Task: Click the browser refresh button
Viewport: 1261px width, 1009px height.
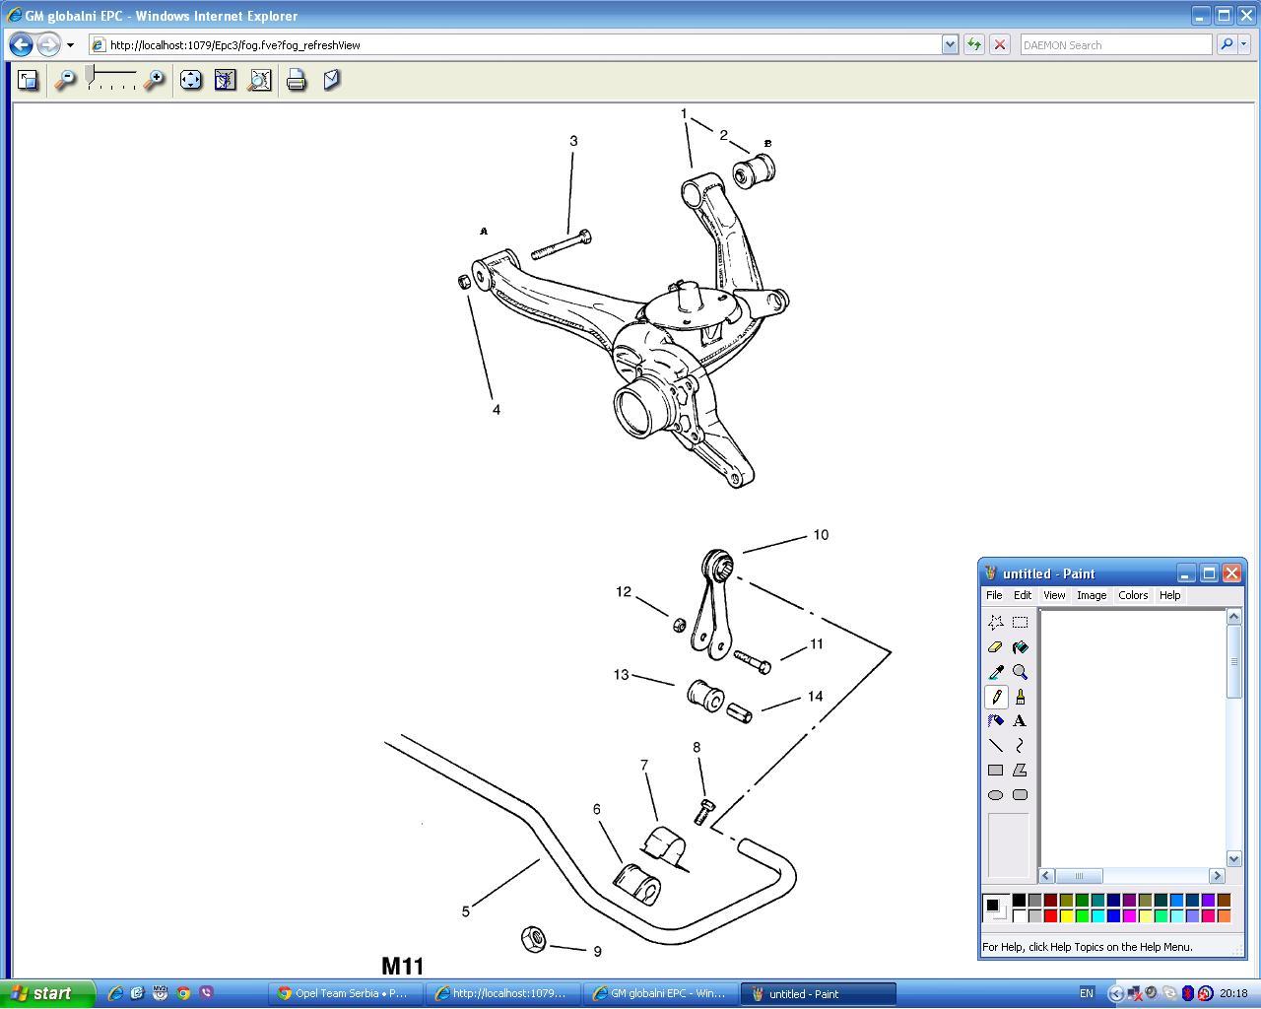Action: (973, 44)
